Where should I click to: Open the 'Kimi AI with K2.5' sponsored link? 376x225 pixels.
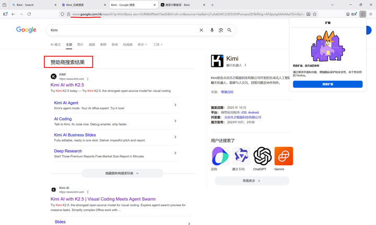67,85
